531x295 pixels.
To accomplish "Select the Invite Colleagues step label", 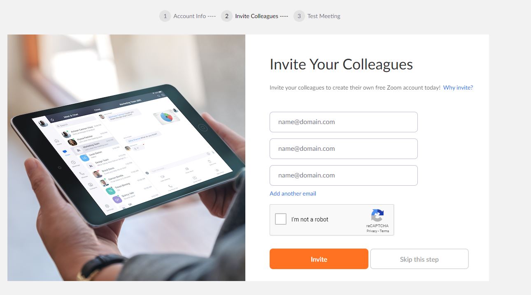I will (257, 16).
